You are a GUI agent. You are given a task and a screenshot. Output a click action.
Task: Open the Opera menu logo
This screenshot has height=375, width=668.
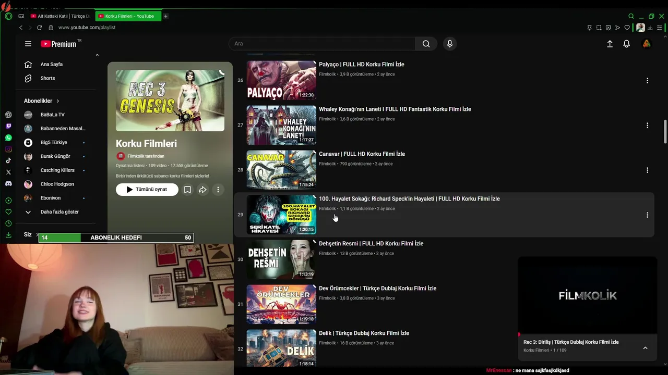pyautogui.click(x=8, y=16)
